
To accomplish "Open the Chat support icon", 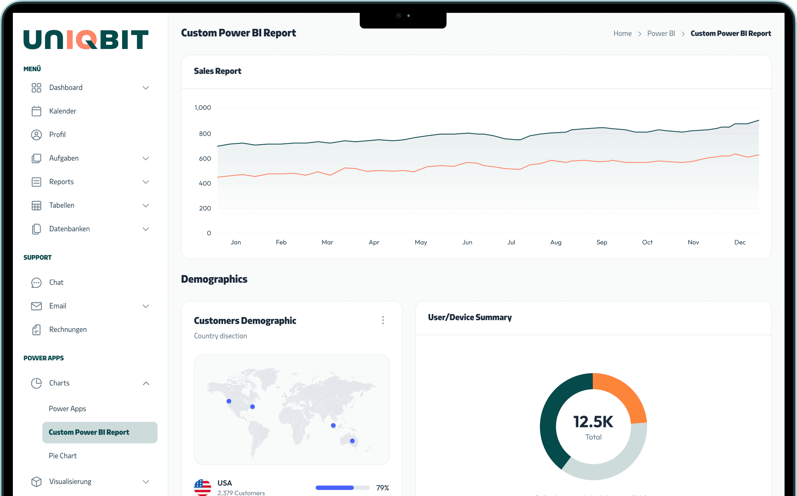I will click(37, 282).
